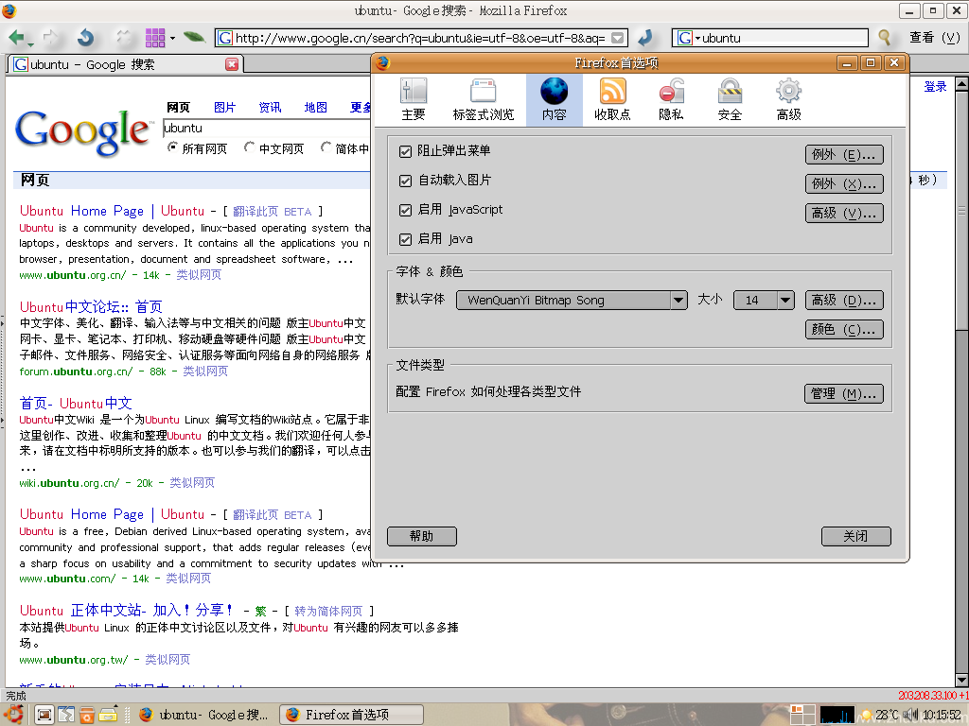Open the 标签式浏览 preferences tab

[484, 99]
